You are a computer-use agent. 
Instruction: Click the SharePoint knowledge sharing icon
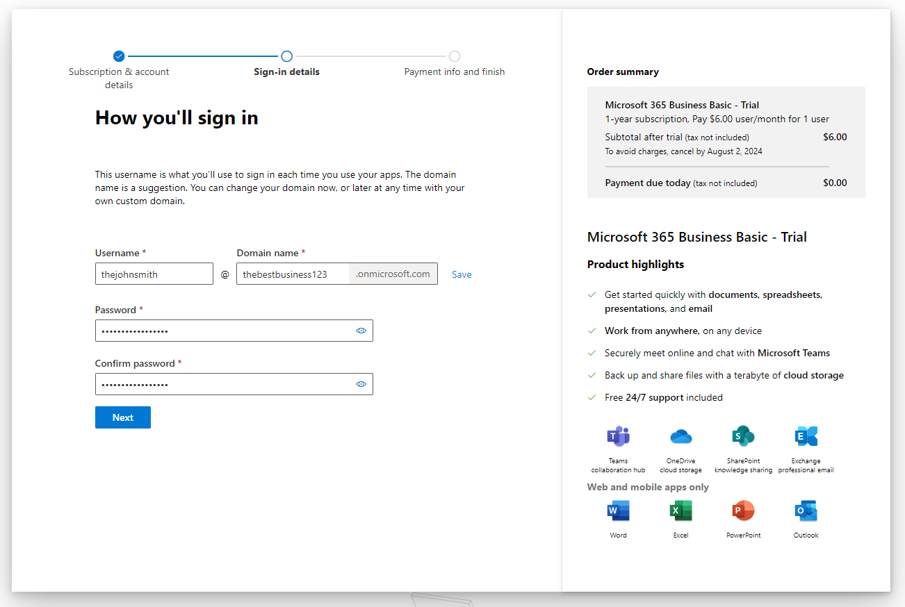tap(743, 436)
